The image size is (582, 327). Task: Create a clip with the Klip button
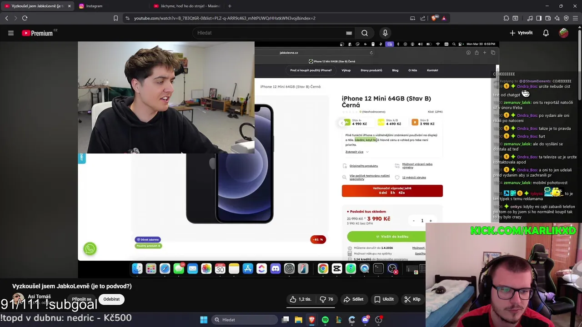pyautogui.click(x=413, y=299)
